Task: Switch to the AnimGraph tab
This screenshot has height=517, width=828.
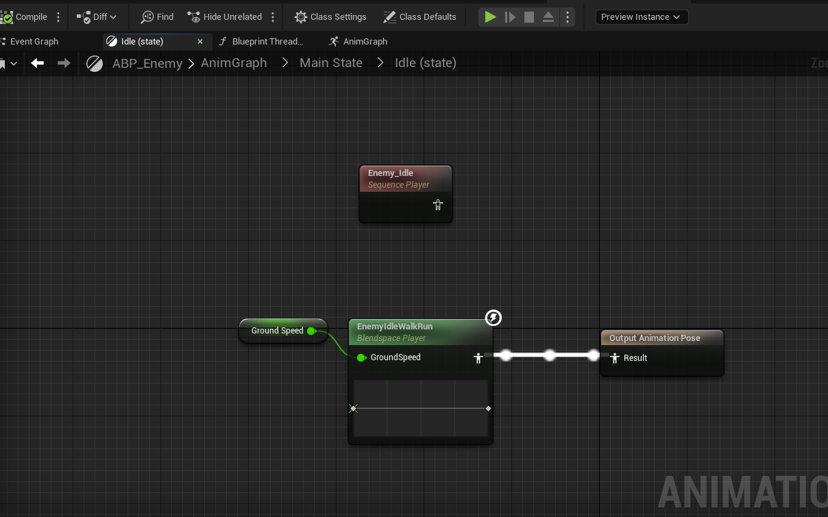Action: coord(365,42)
